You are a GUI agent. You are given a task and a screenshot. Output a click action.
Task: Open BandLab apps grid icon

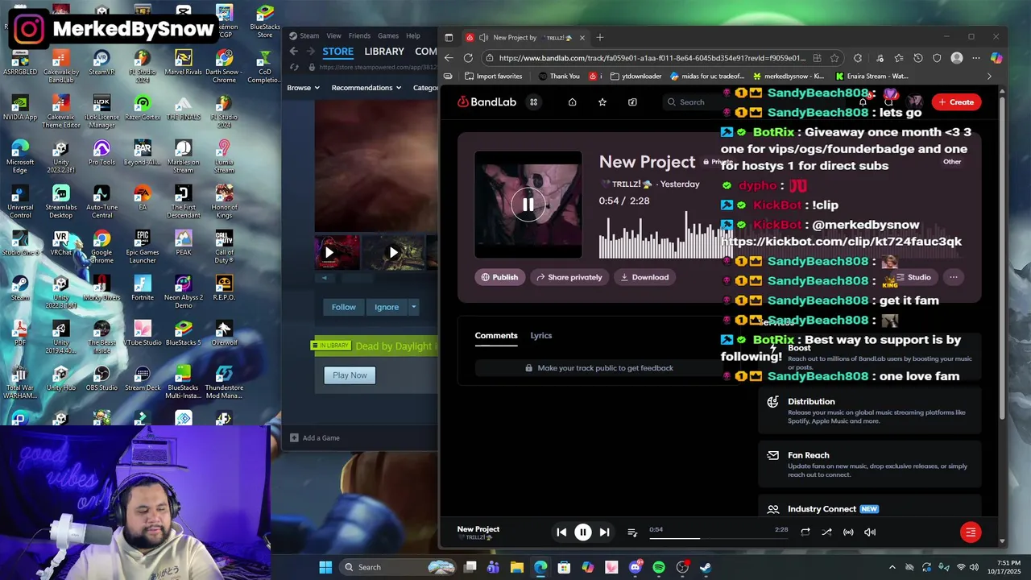coord(533,102)
